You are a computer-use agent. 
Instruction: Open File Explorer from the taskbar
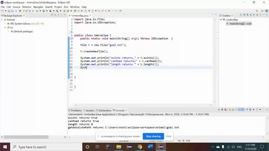pyautogui.click(x=119, y=147)
